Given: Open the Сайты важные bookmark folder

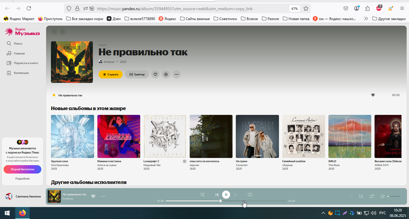Looking at the screenshot, I should [x=195, y=19].
